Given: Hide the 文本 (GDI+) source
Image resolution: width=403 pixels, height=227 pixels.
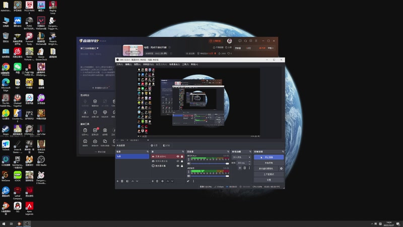Looking at the screenshot, I should (x=178, y=156).
